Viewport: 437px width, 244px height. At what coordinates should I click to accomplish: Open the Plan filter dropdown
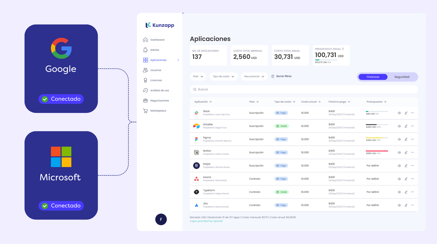[x=198, y=77]
